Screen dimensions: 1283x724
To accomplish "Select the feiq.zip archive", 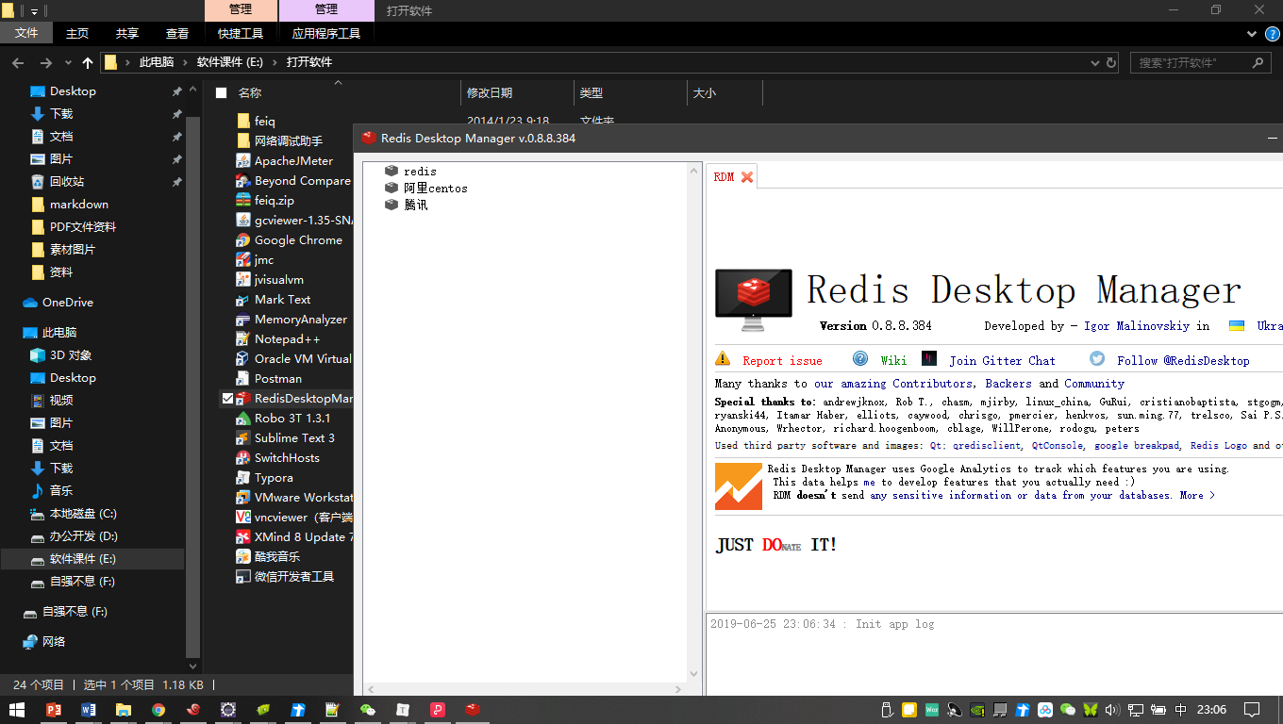I will click(275, 201).
